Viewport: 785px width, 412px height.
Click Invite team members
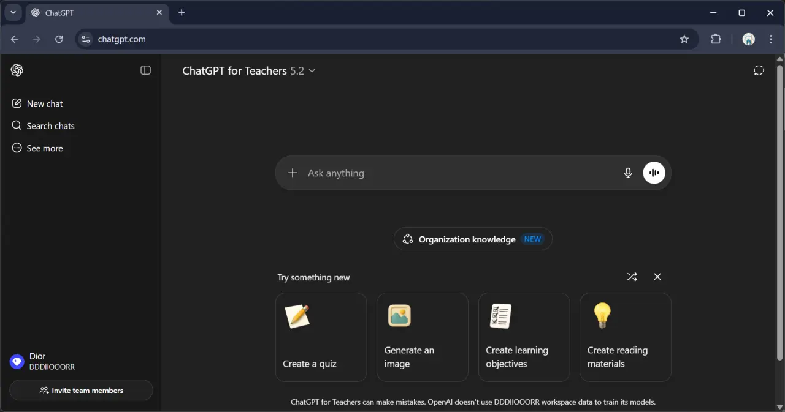(81, 390)
